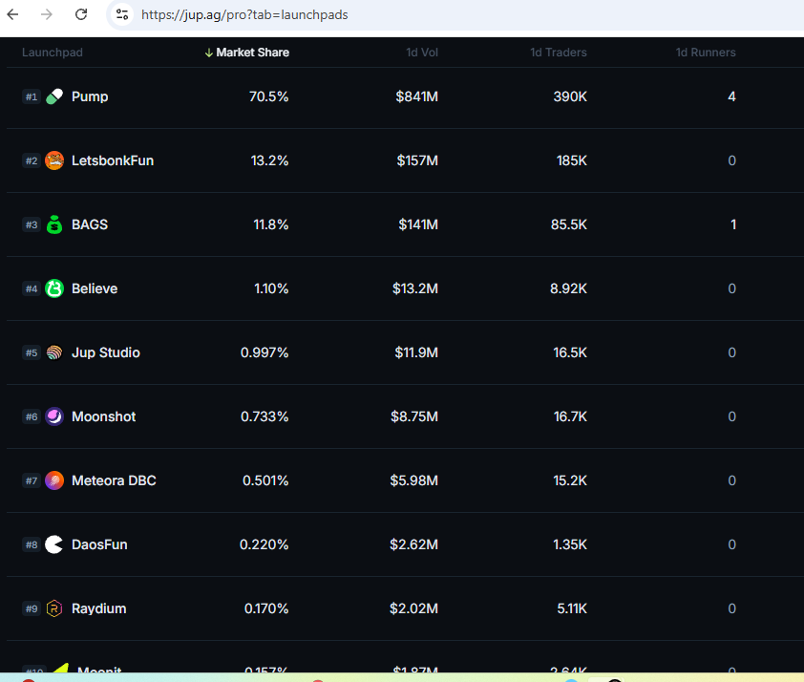Image resolution: width=804 pixels, height=682 pixels.
Task: Click the $13.2M volume value
Action: pos(415,288)
